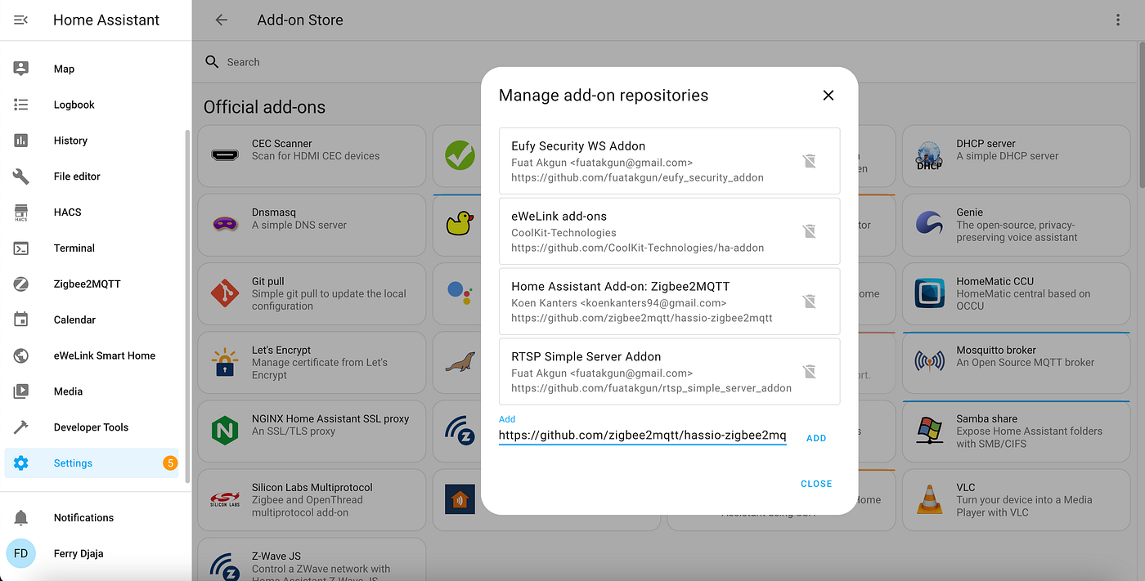Open the three-dot overflow menu
The height and width of the screenshot is (581, 1145).
click(1119, 20)
